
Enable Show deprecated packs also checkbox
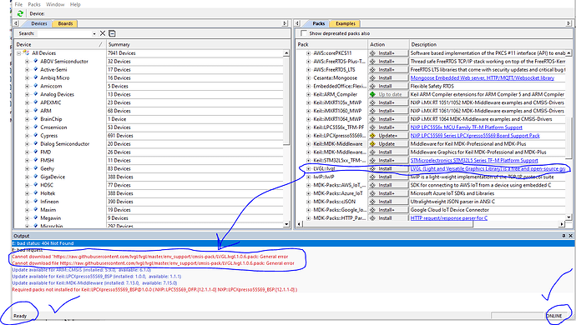tap(303, 33)
